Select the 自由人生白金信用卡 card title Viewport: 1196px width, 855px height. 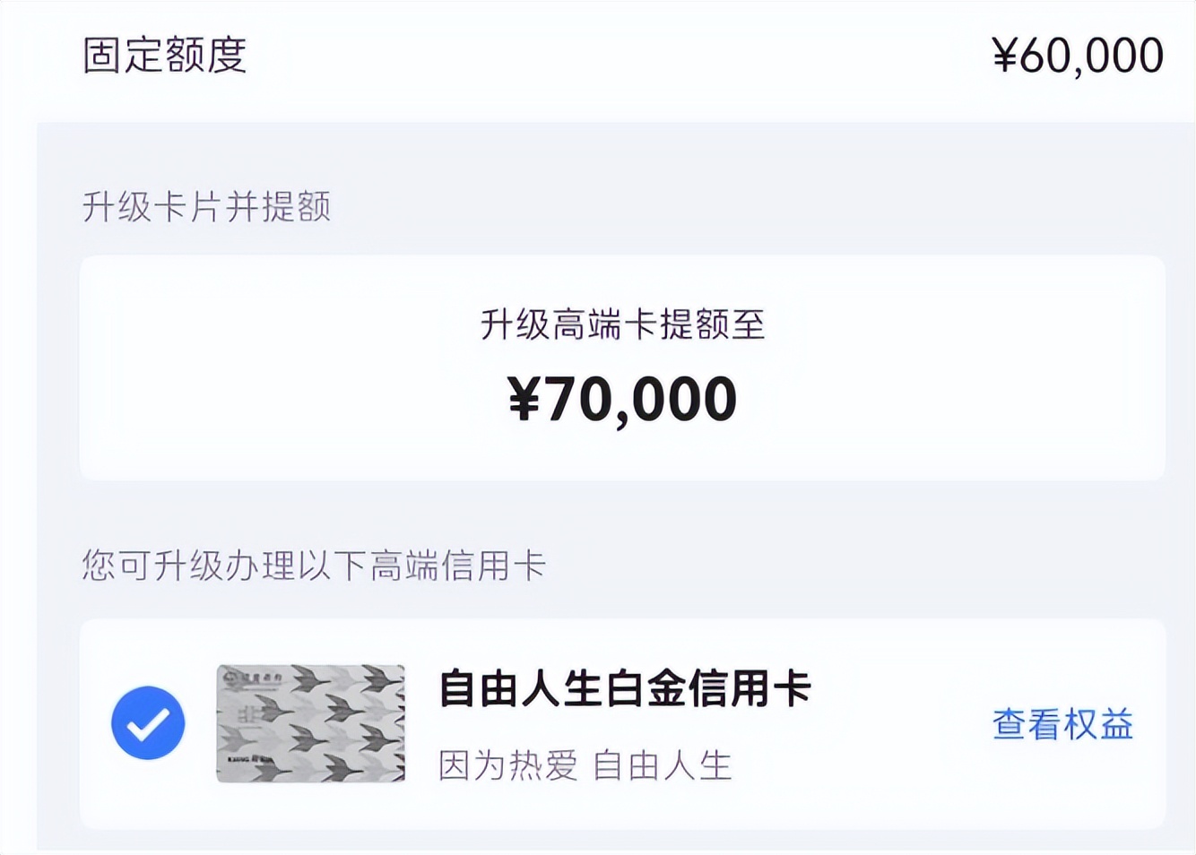pos(624,689)
